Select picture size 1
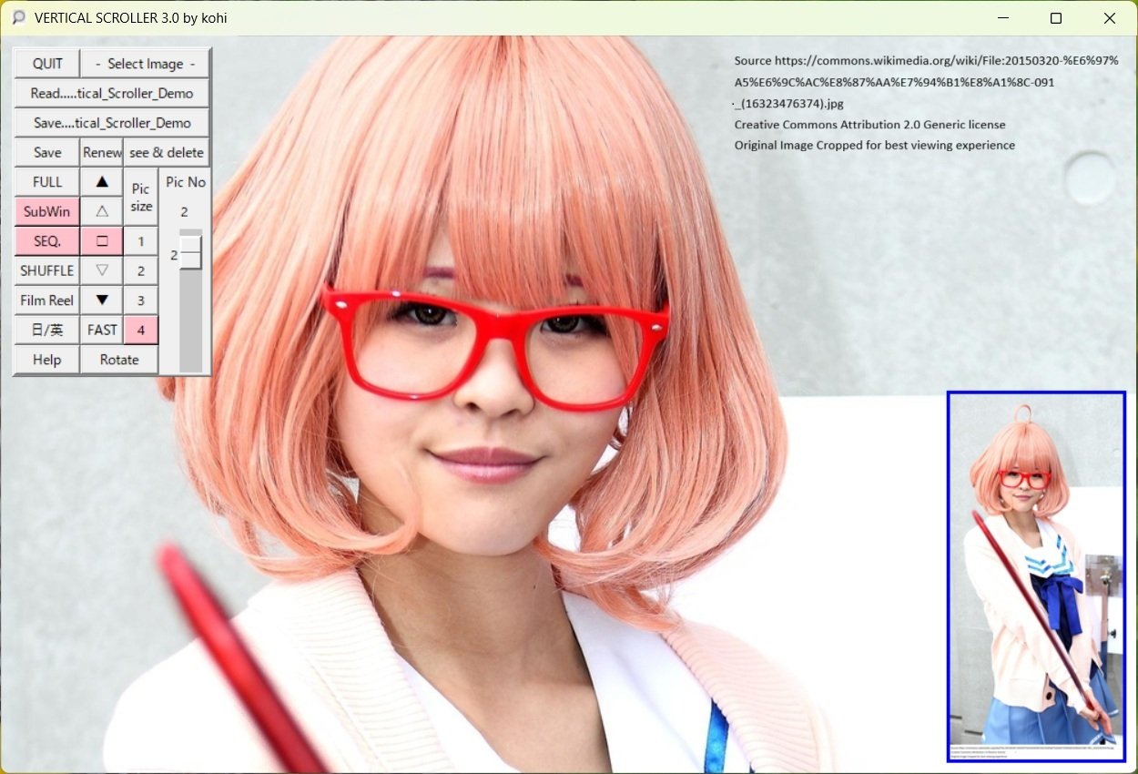The height and width of the screenshot is (774, 1138). (x=141, y=241)
